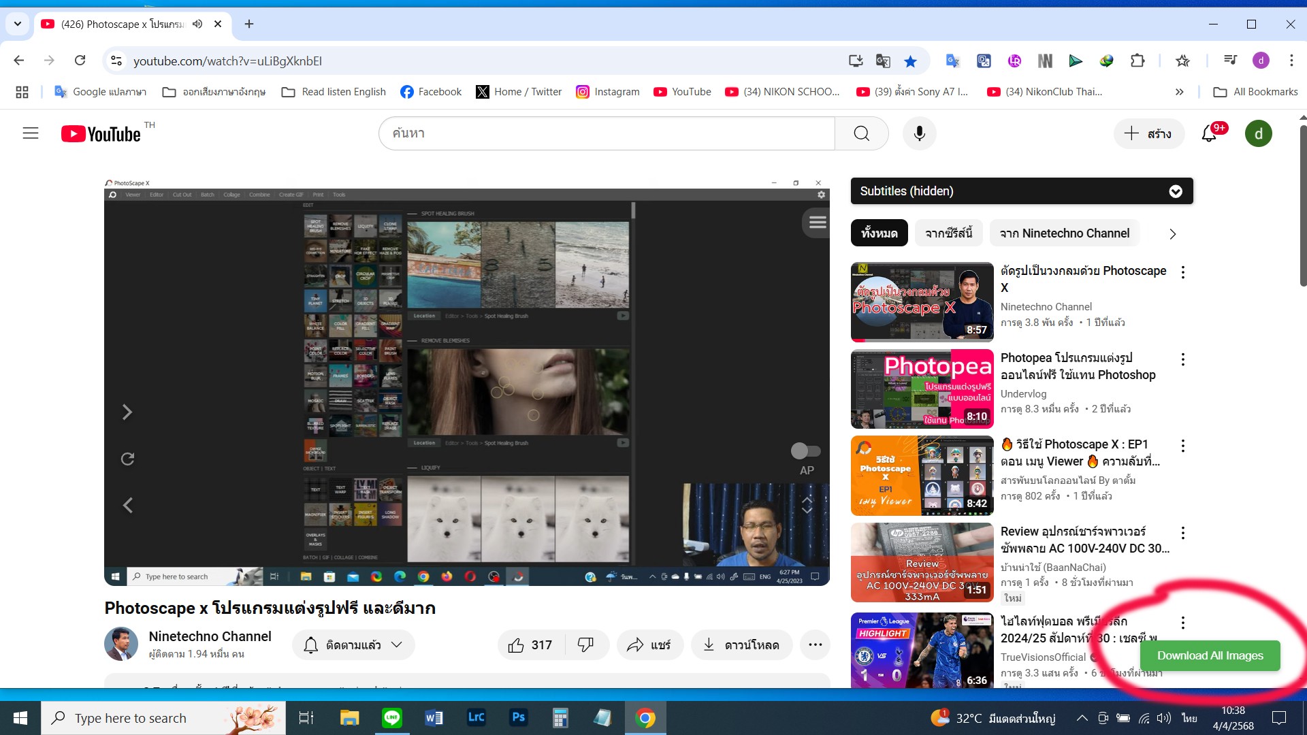Open the Ninetechno Channel name link
This screenshot has width=1307, height=735.
click(210, 636)
